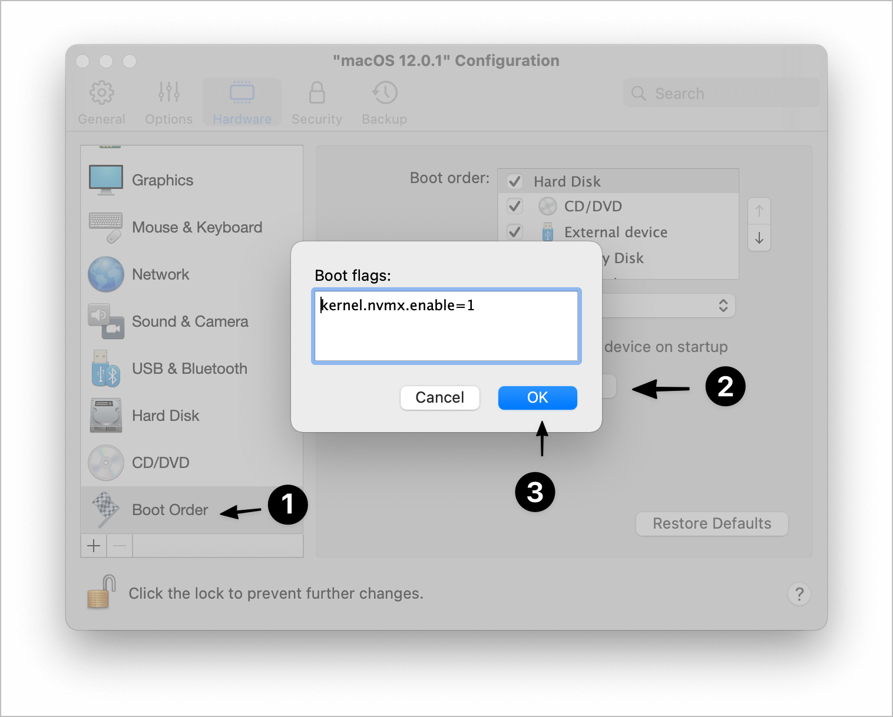Switch to the Security tab
This screenshot has width=893, height=717.
click(x=317, y=103)
